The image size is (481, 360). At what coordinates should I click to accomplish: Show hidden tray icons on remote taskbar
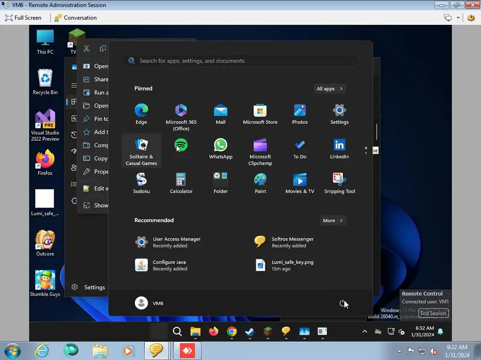click(x=365, y=331)
